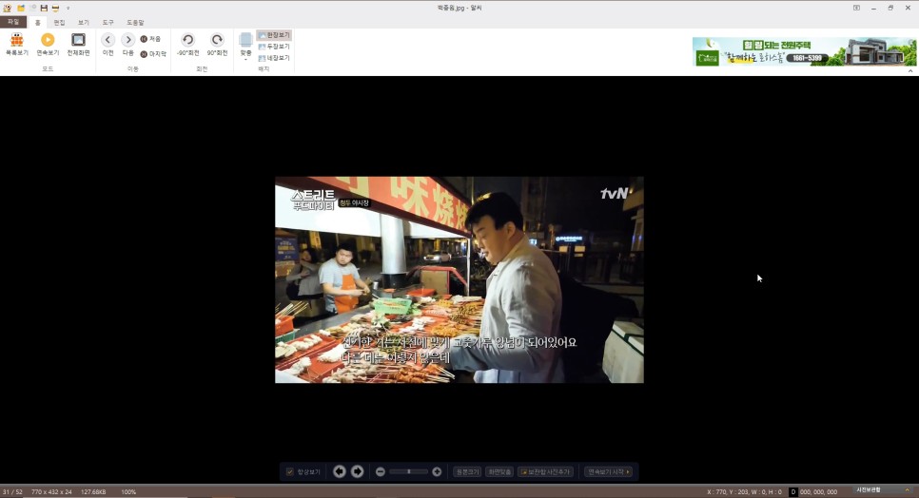Go to 다음 next image in ribbon
This screenshot has width=919, height=498.
tap(127, 45)
